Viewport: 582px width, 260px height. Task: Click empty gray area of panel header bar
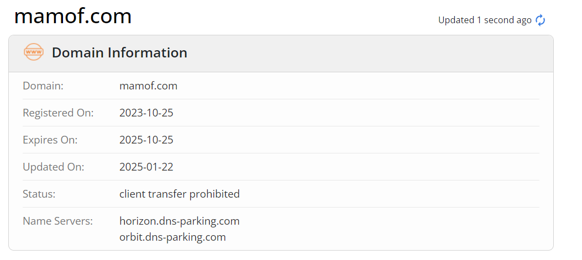pyautogui.click(x=359, y=54)
